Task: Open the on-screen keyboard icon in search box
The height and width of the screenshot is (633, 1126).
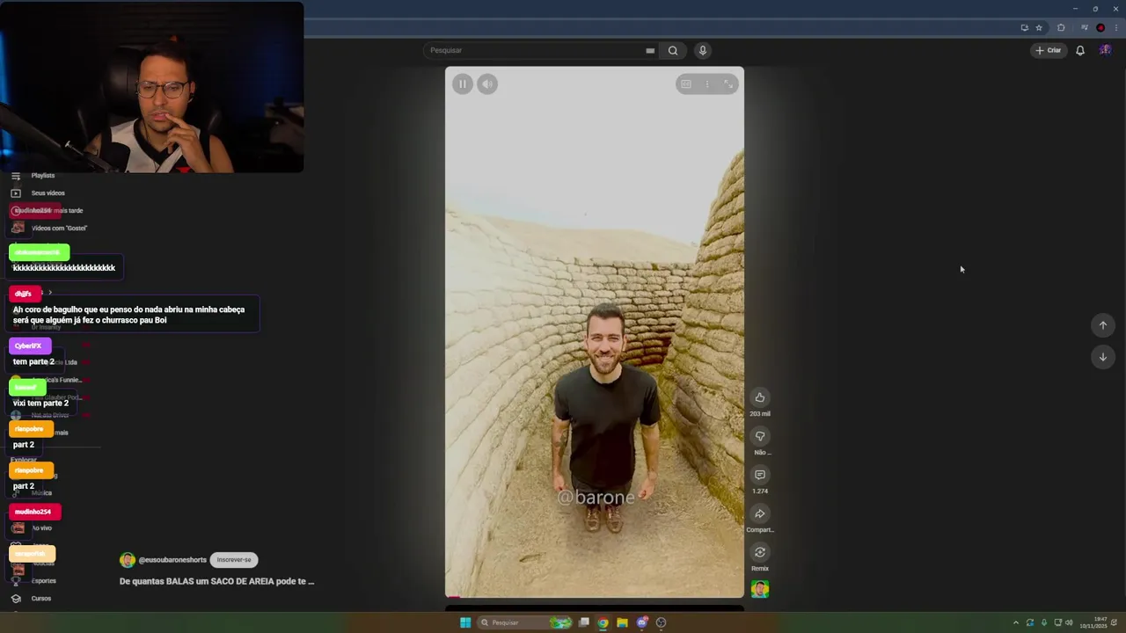Action: 650,50
